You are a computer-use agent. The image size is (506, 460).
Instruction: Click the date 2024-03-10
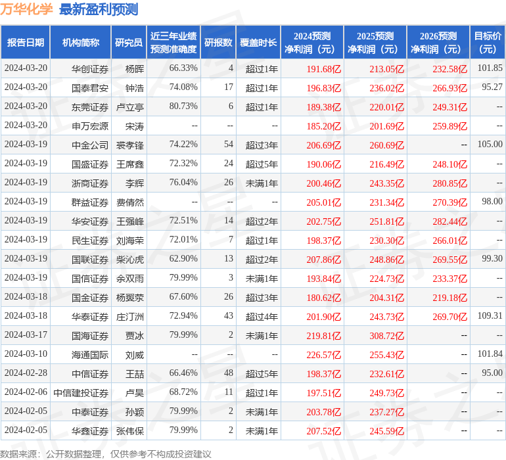26,354
